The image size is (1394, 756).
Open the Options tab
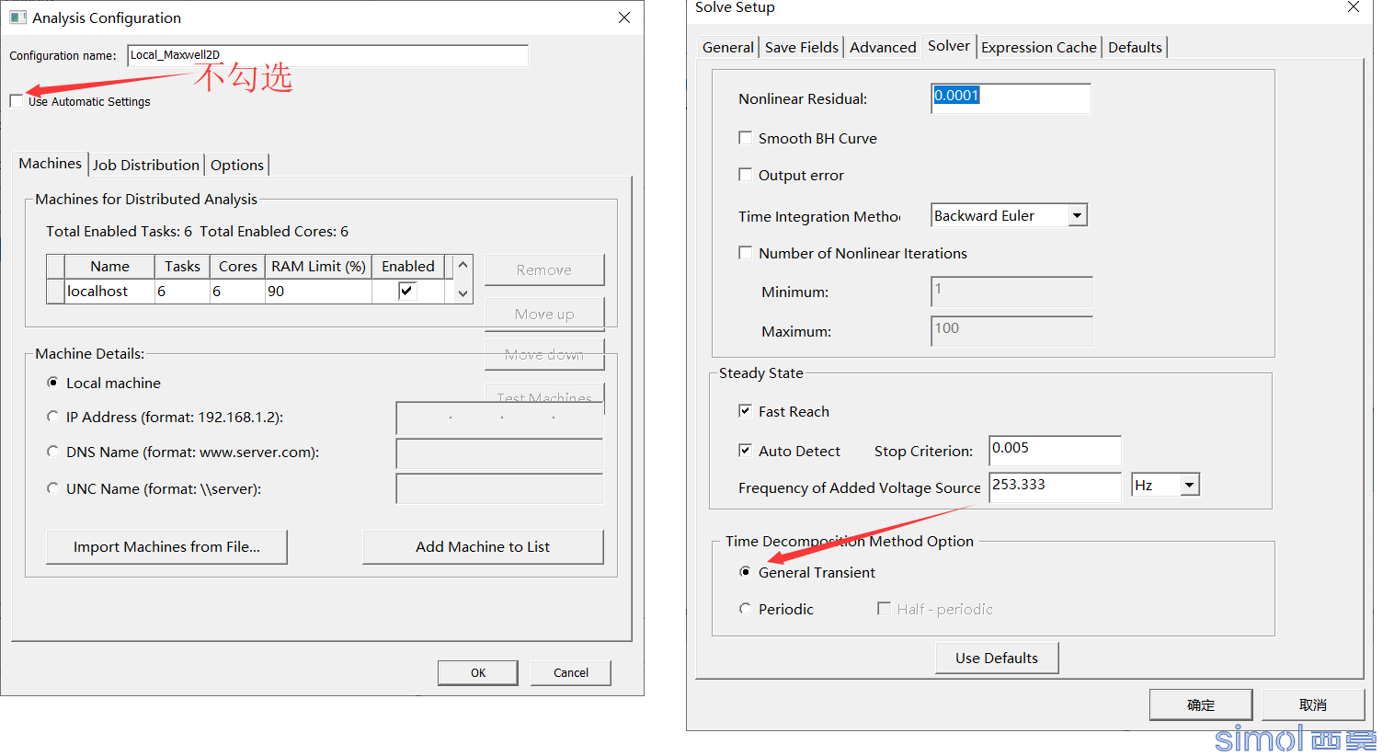click(237, 165)
